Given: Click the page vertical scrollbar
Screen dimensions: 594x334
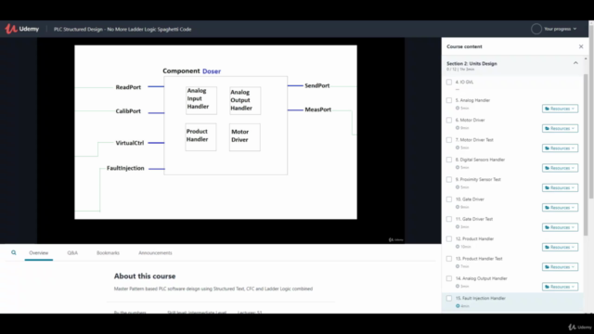Looking at the screenshot, I should point(591,111).
